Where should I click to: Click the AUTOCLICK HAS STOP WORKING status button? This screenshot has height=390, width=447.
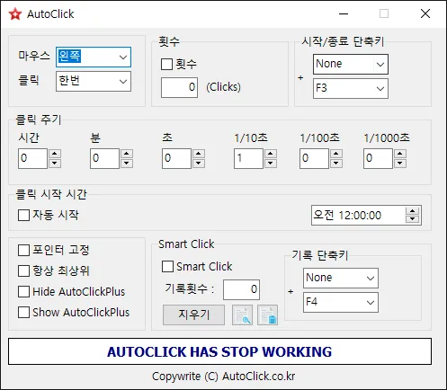[219, 351]
